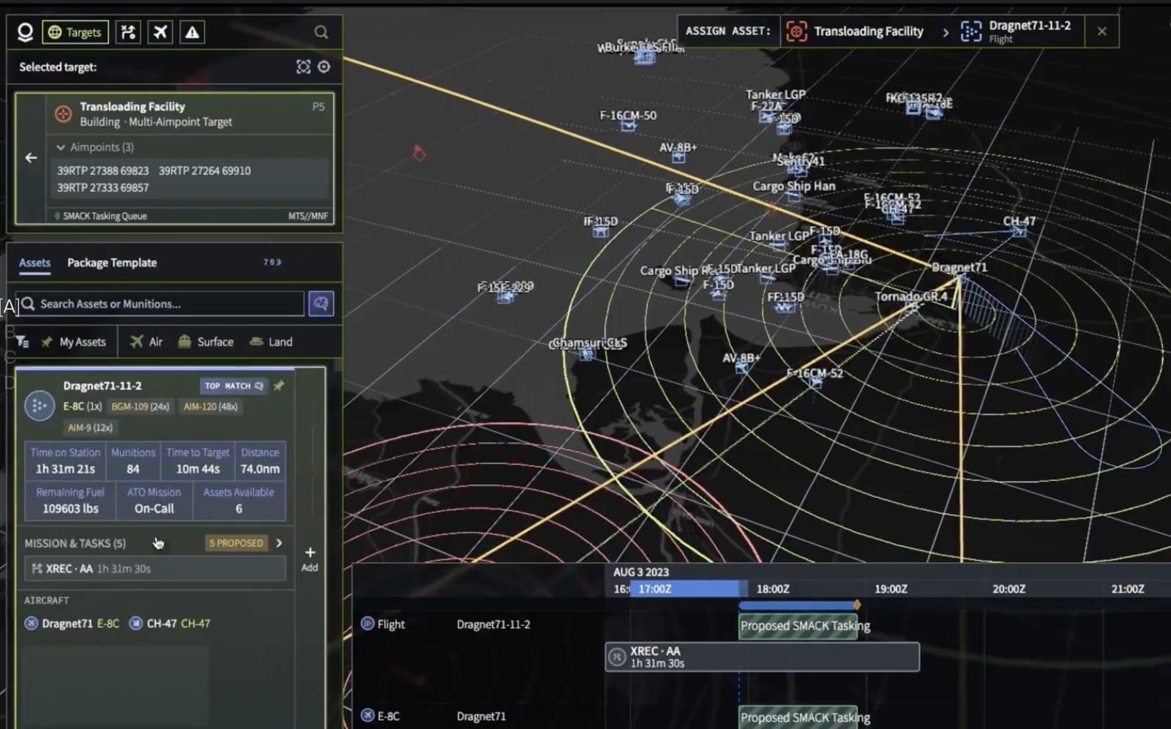Open the asset filter funnel icon
The height and width of the screenshot is (729, 1171).
pyautogui.click(x=22, y=342)
